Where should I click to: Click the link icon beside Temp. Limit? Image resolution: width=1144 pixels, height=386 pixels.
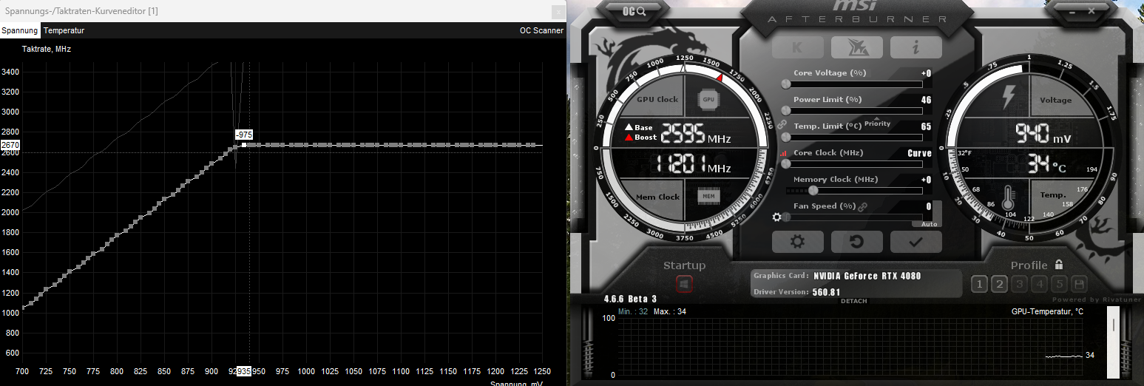coord(782,126)
